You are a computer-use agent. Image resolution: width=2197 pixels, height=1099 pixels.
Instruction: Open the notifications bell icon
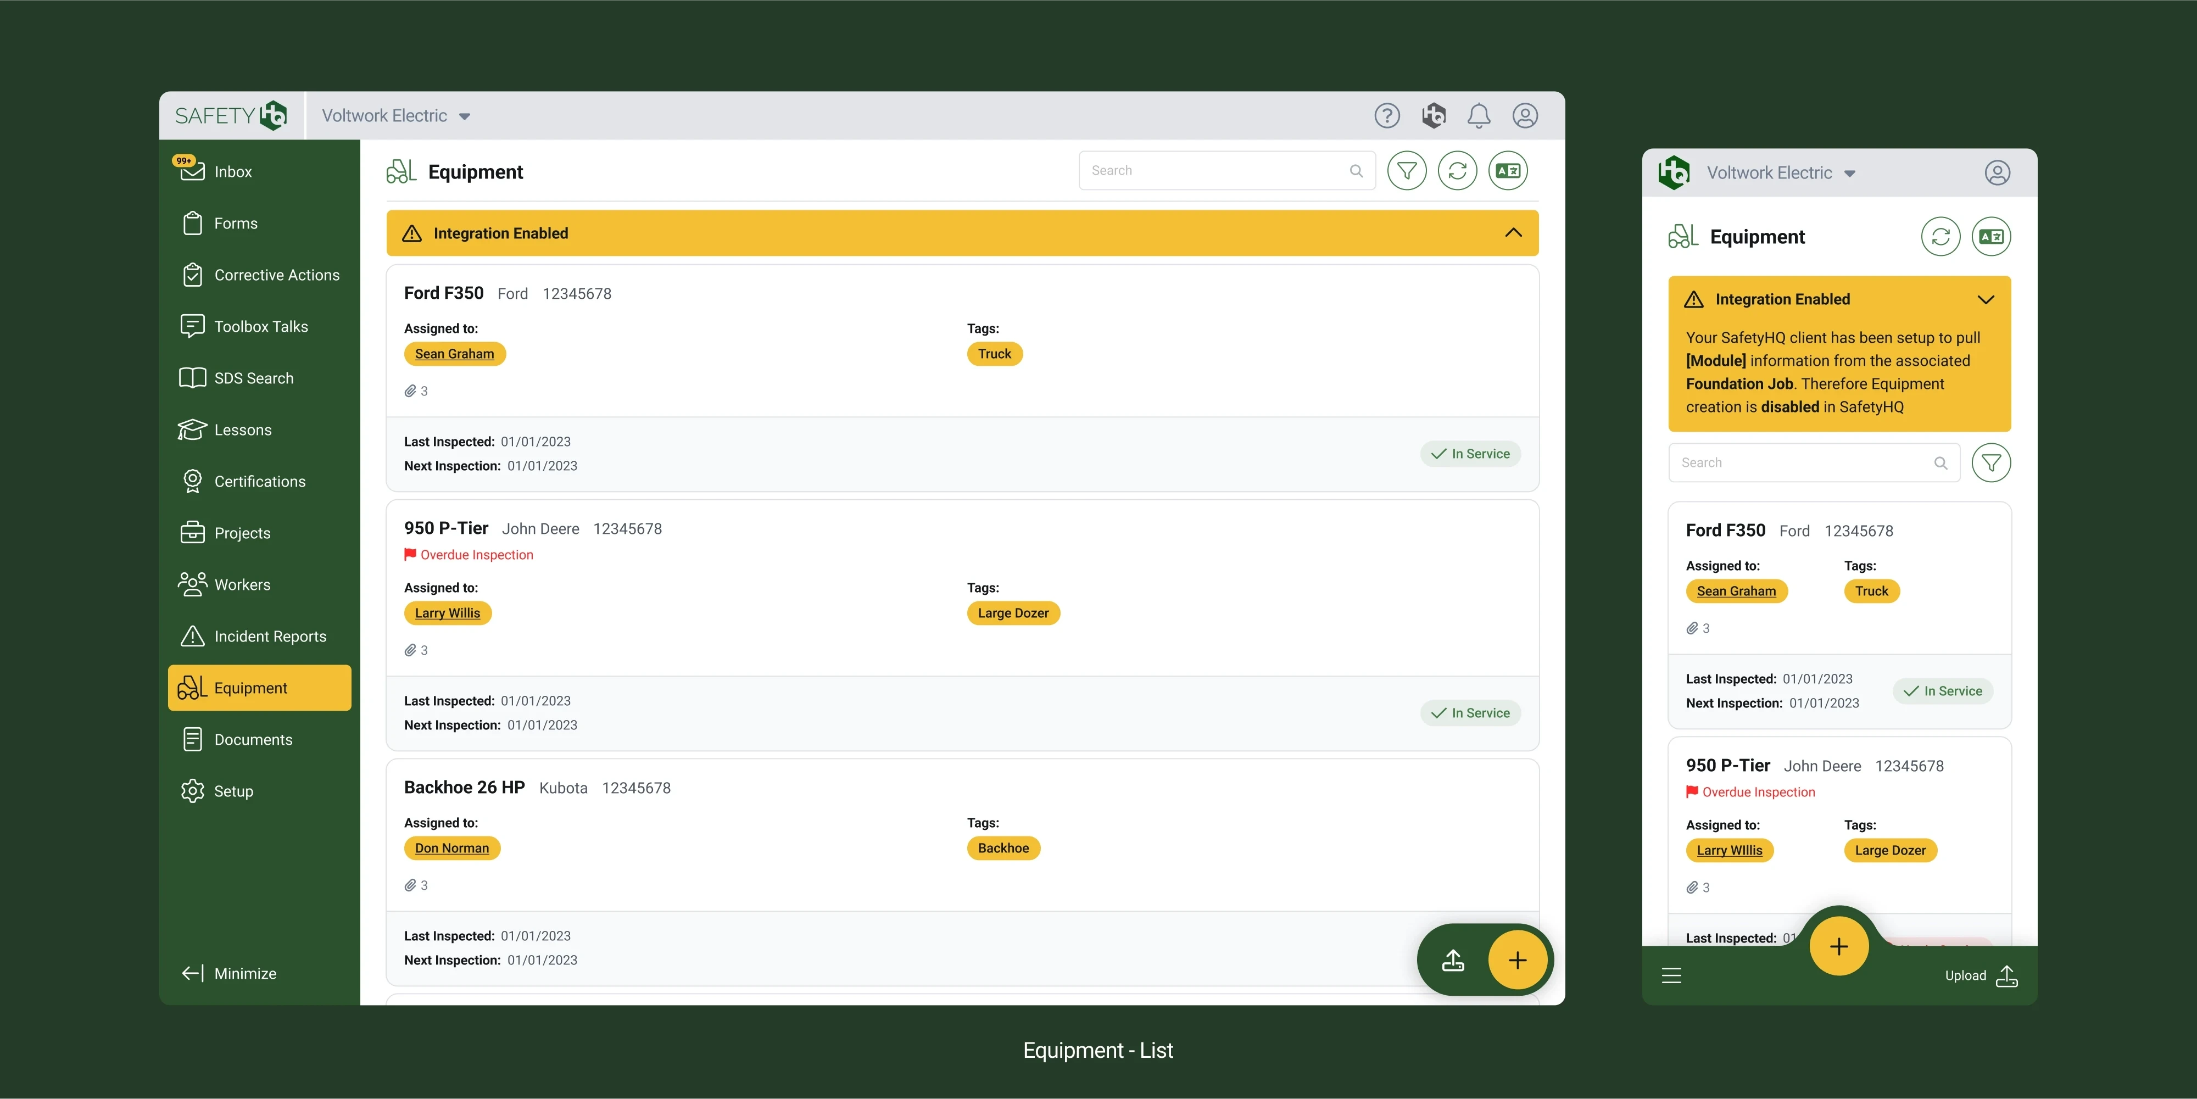point(1478,115)
